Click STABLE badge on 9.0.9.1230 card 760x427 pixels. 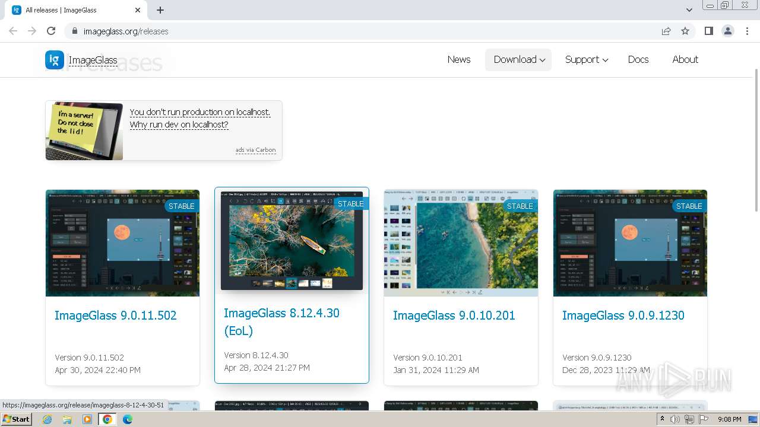(x=689, y=206)
